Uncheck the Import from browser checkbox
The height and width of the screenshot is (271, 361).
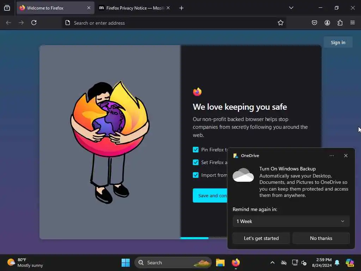(196, 175)
